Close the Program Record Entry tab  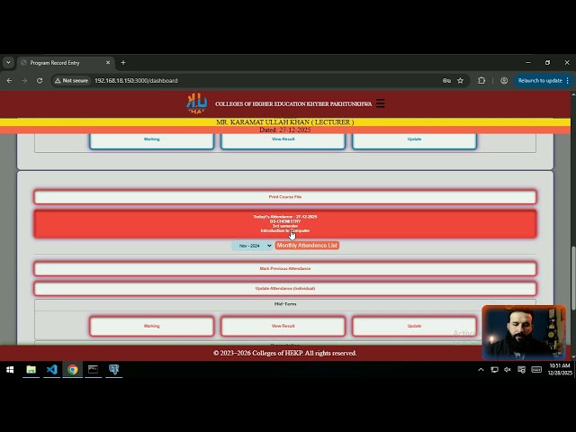[108, 63]
